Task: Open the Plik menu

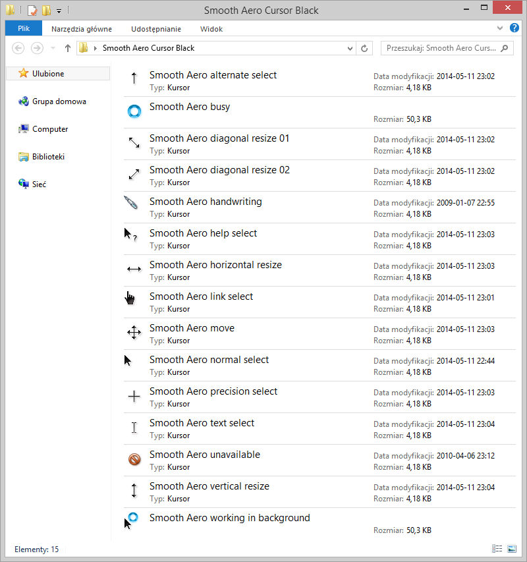Action: click(24, 29)
